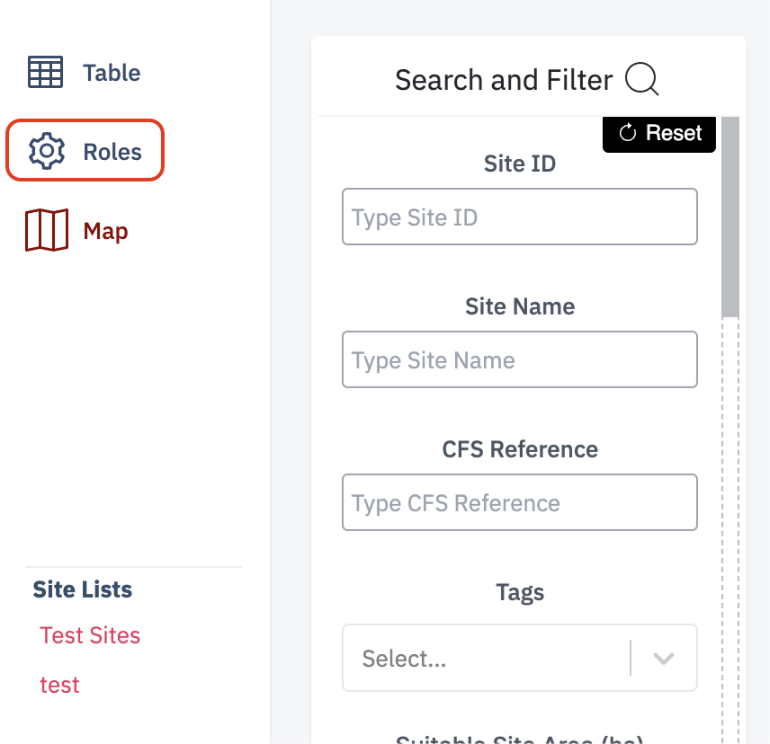
Task: Expand the Tags chevron arrow
Action: [x=664, y=658]
